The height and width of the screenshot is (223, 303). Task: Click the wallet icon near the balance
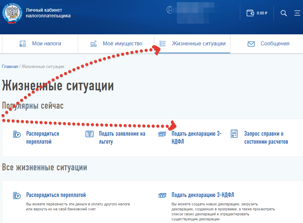[250, 13]
